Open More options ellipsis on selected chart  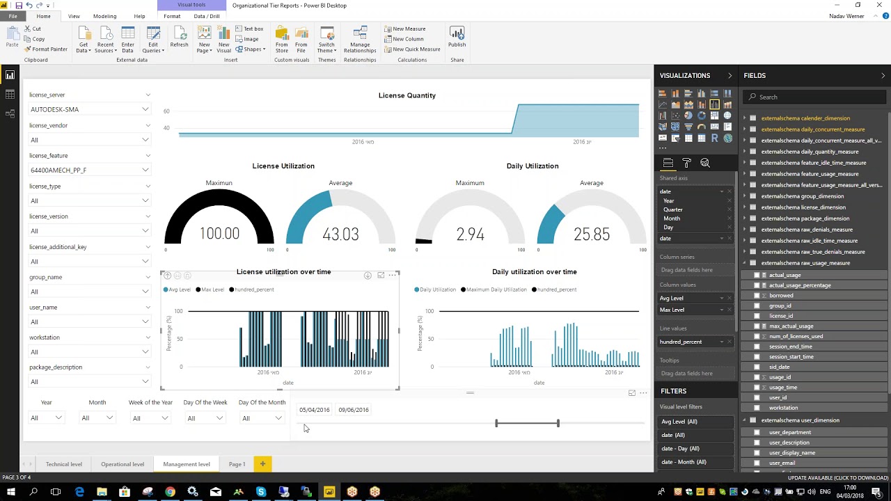click(393, 276)
